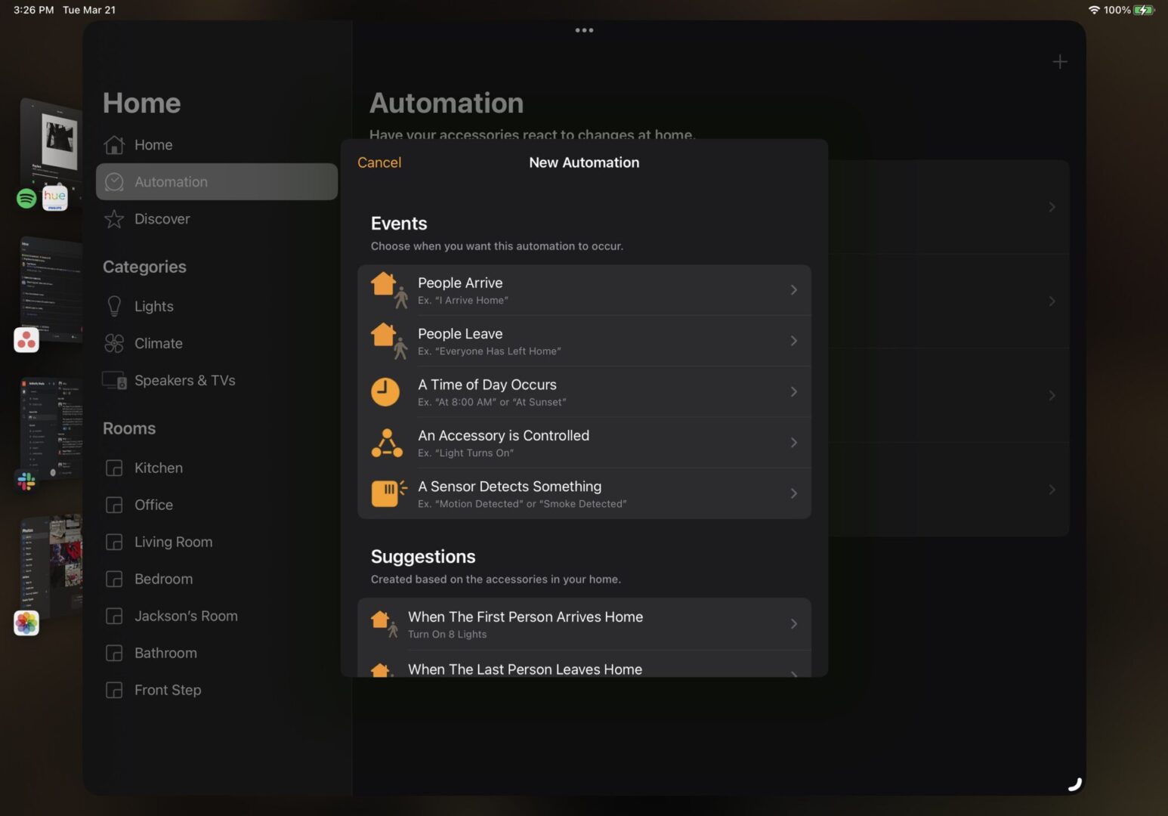Expand the An Accessory is Controlled row chevron
1168x816 pixels.
pyautogui.click(x=793, y=443)
